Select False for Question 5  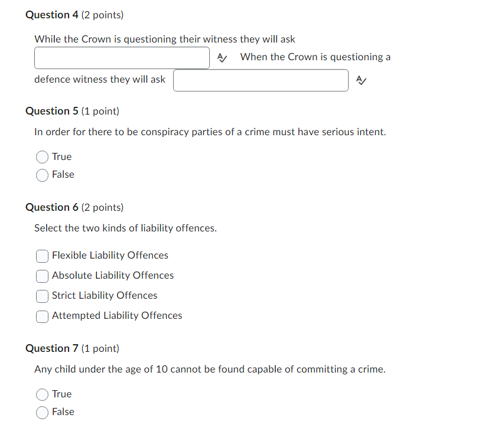pyautogui.click(x=42, y=175)
